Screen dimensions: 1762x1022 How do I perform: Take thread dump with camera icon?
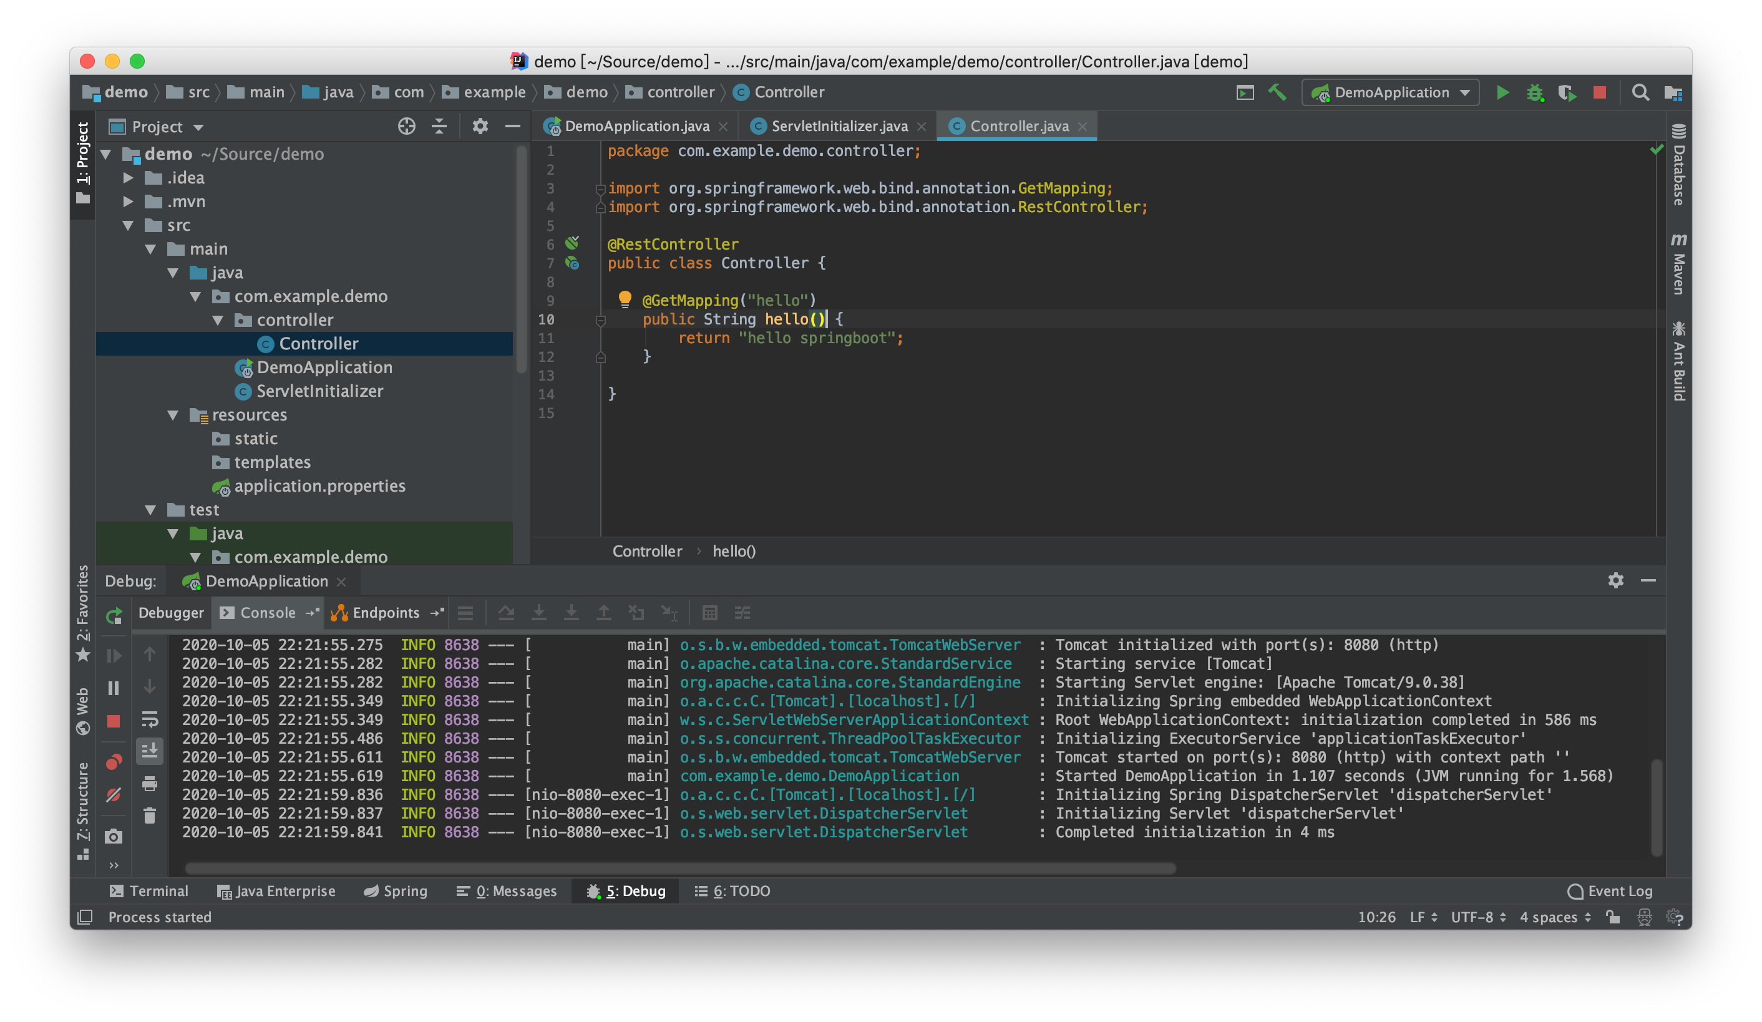114,836
